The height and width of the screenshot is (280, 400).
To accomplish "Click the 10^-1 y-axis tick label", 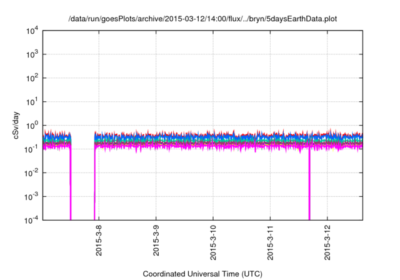I will coord(31,149).
